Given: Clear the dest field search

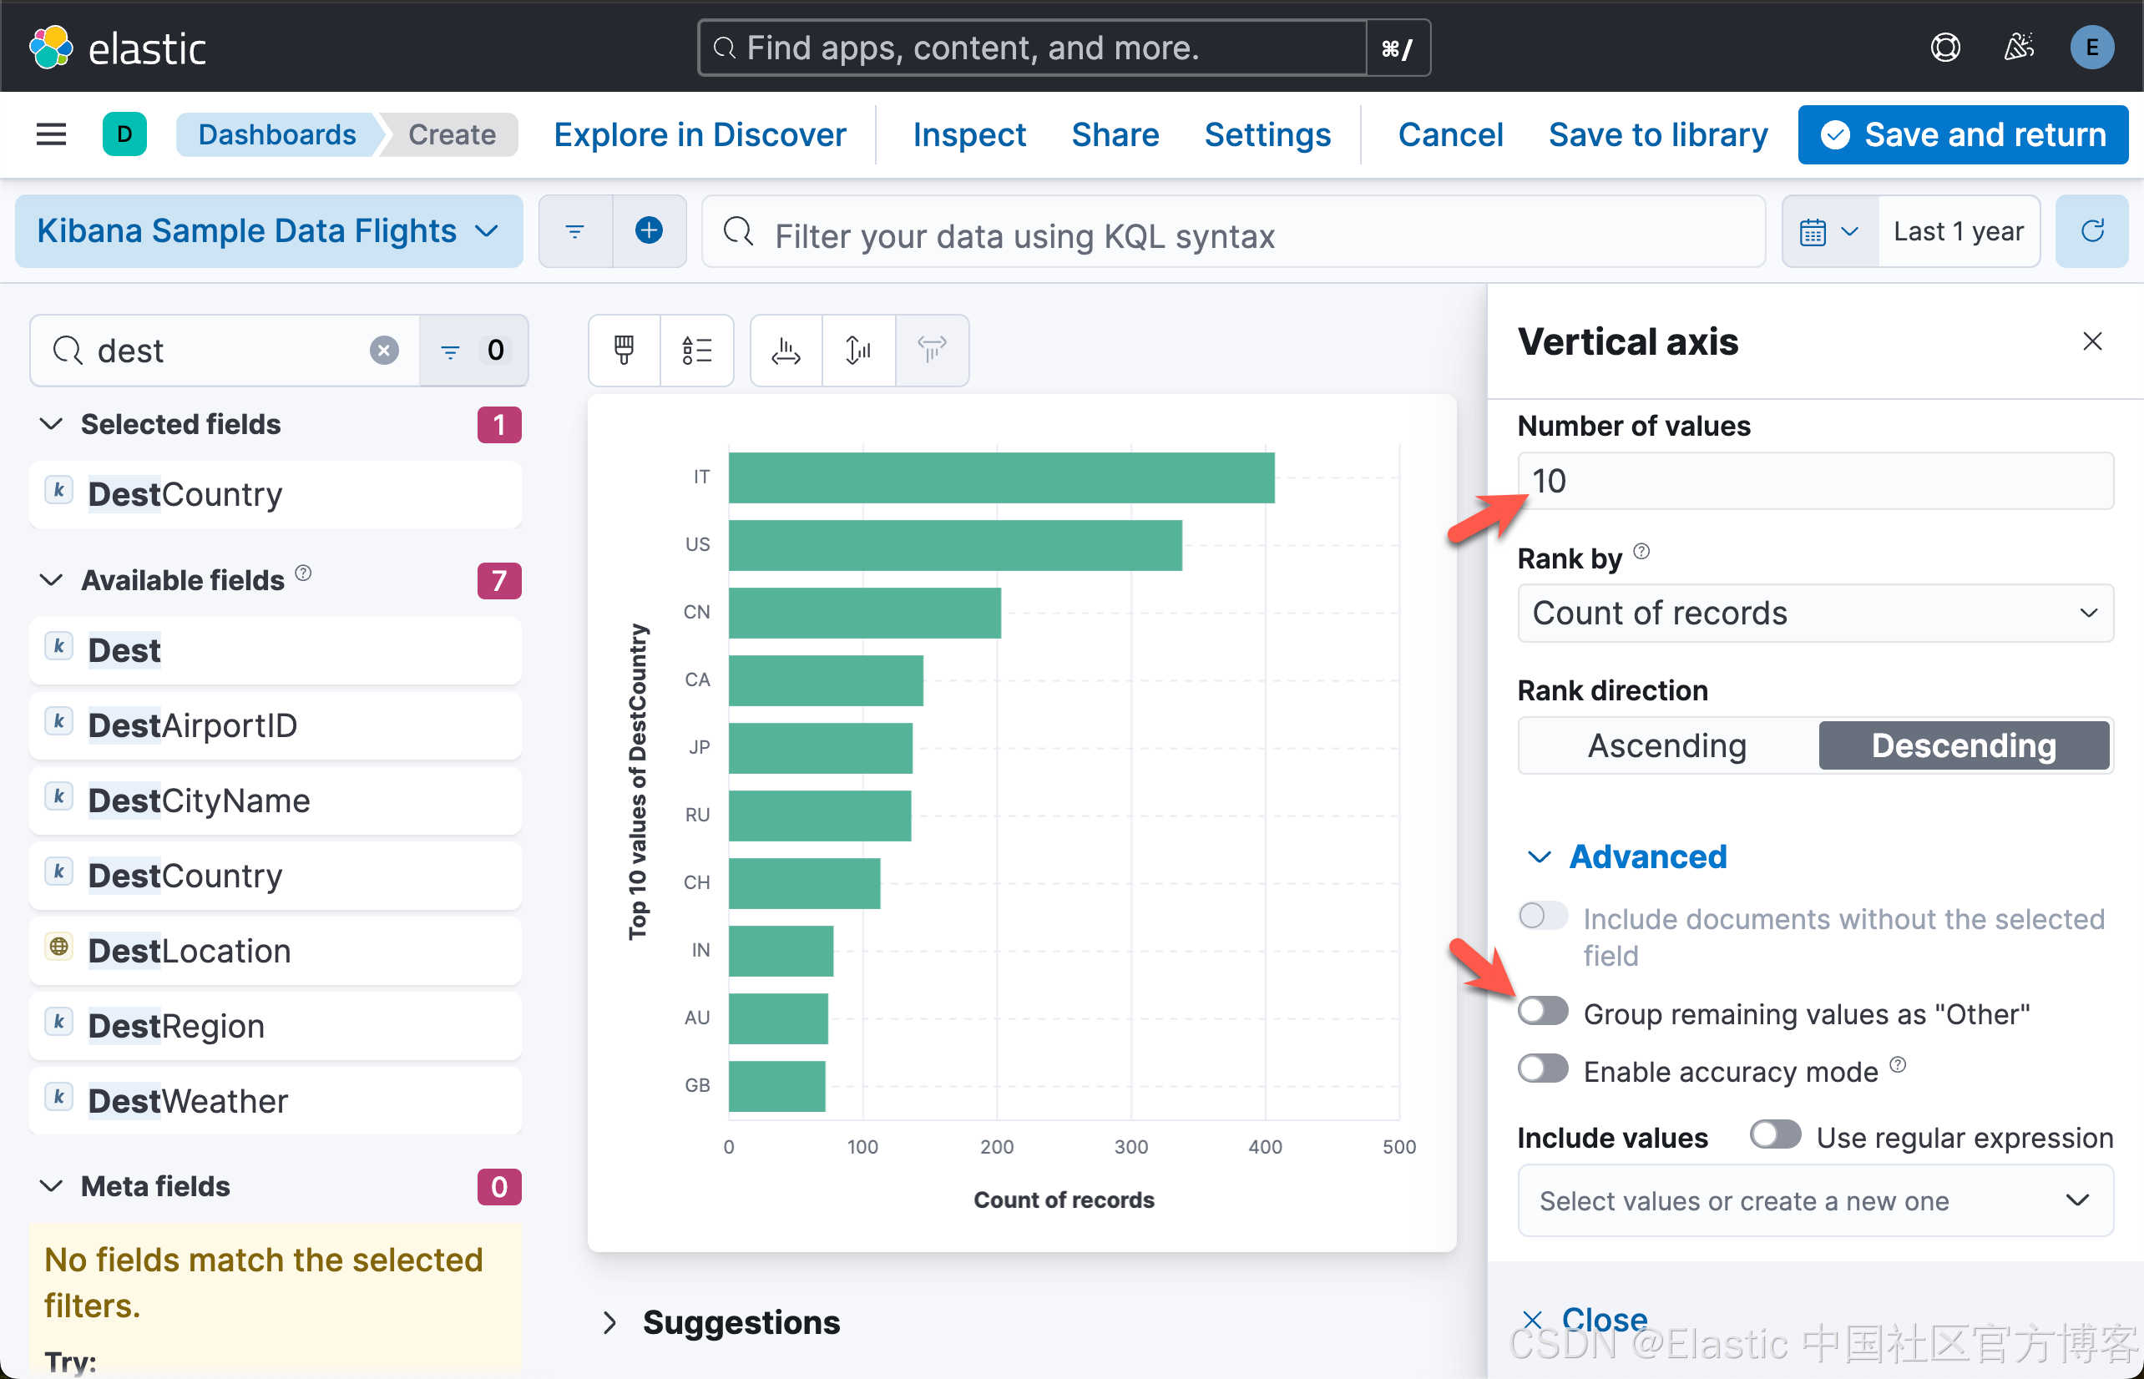Looking at the screenshot, I should 384,350.
